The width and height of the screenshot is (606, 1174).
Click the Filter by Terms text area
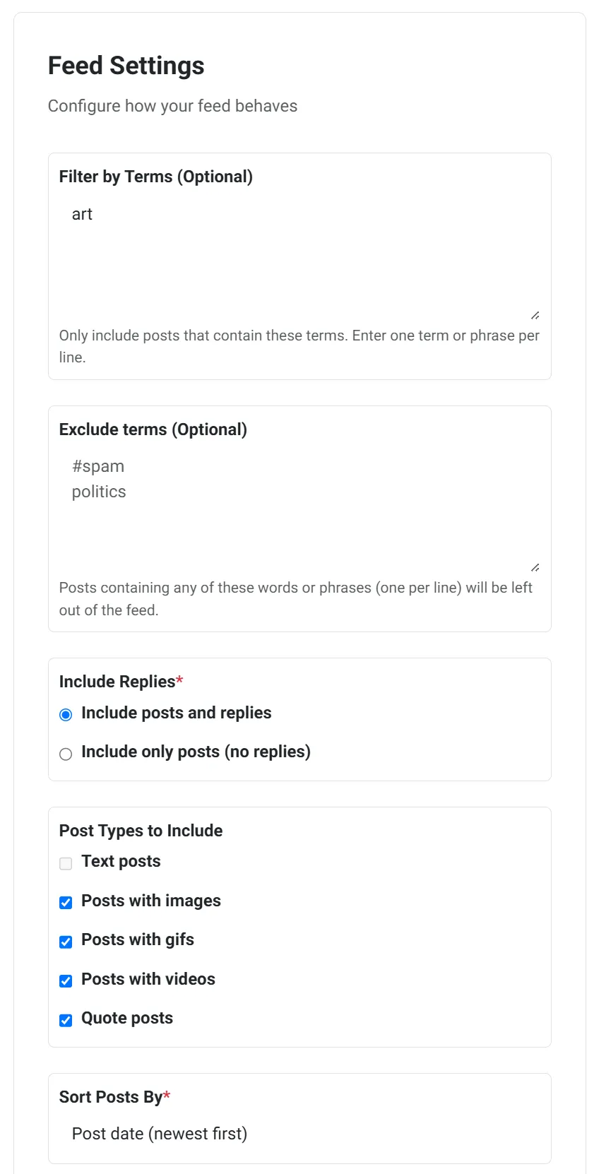tap(299, 259)
